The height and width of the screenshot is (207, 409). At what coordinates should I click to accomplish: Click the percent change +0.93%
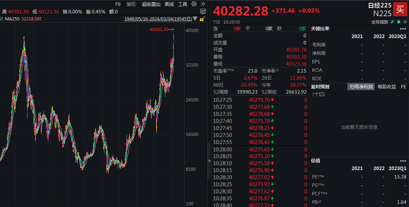pyautogui.click(x=309, y=11)
